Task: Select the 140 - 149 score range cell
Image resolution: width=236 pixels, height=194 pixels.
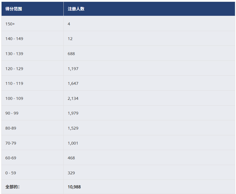Action: click(x=14, y=39)
